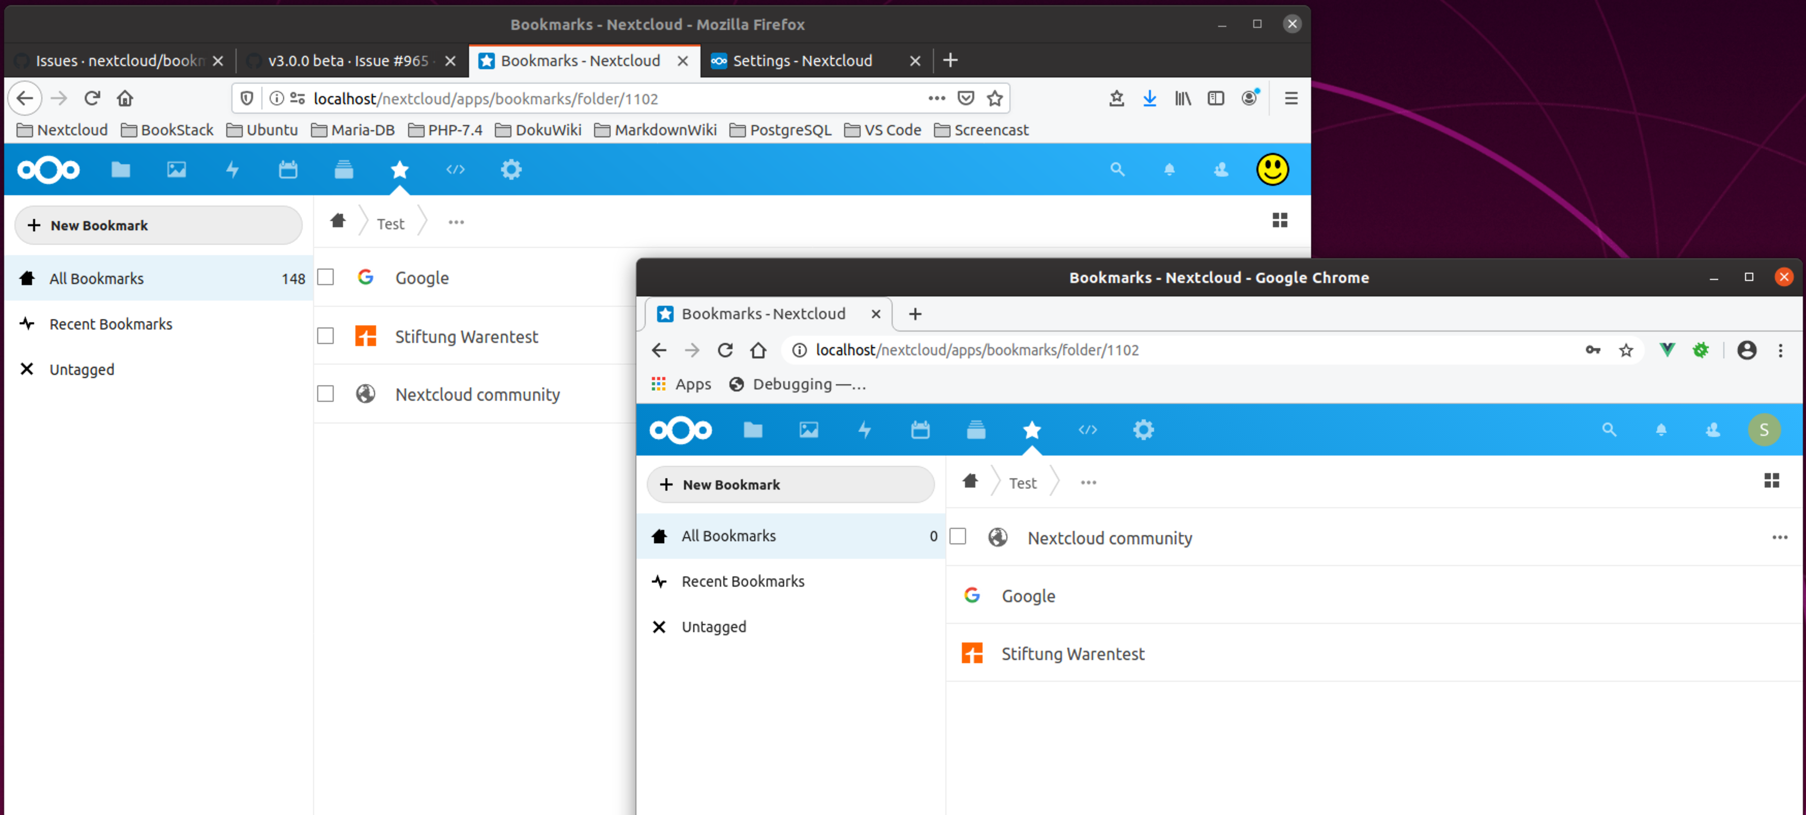Open Files app icon in Firefox Nextcloud header
Viewport: 1806px width, 815px height.
click(120, 169)
